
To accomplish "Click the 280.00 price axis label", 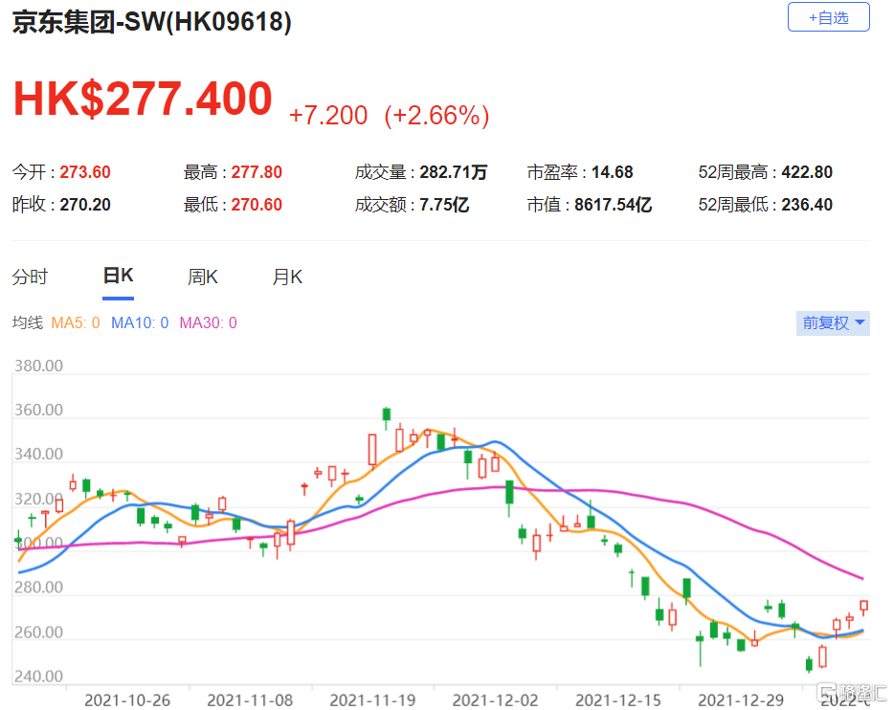I will 38,588.
